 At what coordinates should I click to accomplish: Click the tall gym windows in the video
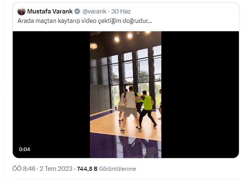135,74
